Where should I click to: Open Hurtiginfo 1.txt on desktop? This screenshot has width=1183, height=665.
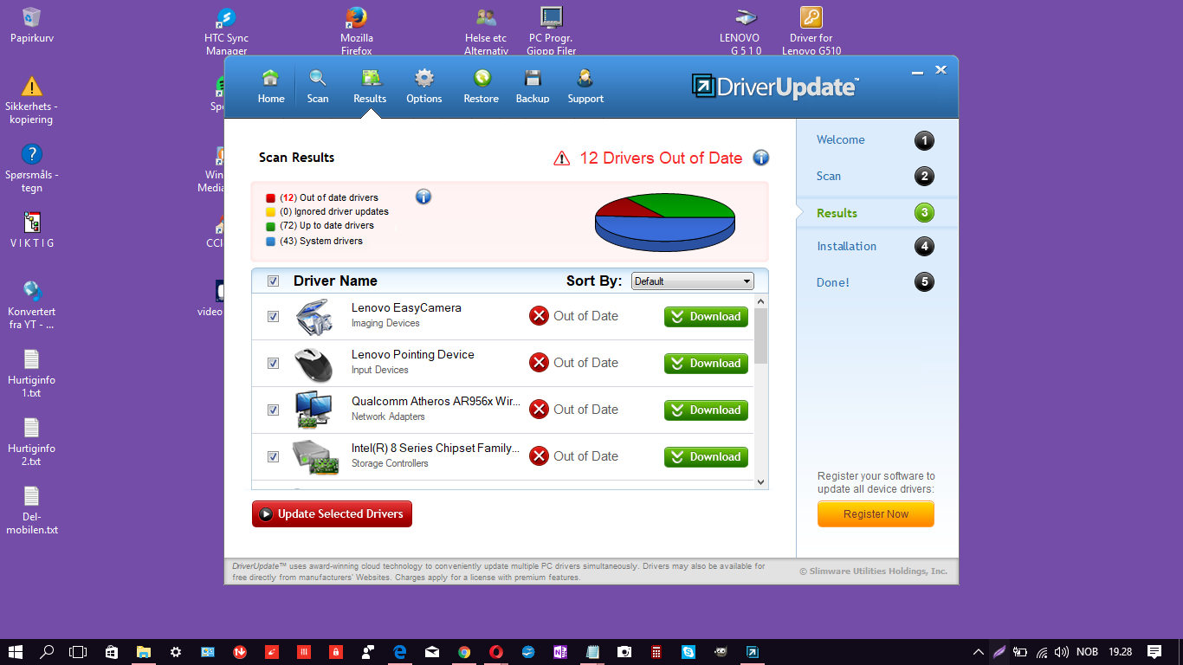[32, 373]
